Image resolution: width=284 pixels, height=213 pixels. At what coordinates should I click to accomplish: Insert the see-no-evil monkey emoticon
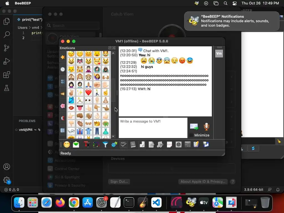[71, 77]
